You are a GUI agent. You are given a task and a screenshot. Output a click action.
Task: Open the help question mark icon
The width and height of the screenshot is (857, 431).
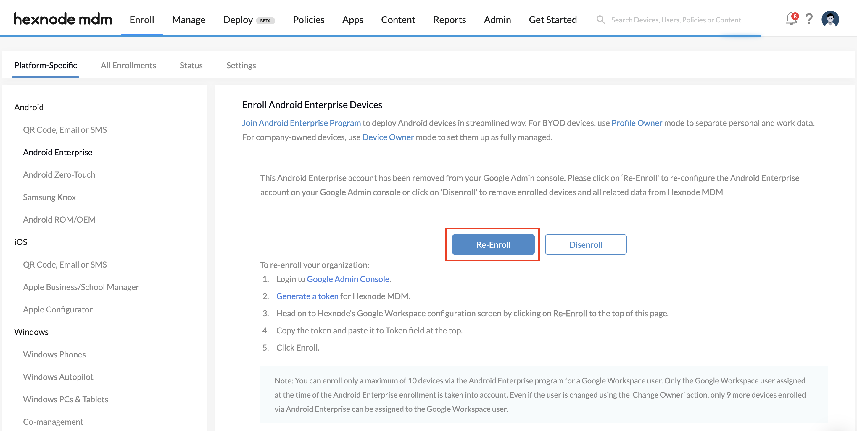point(809,19)
